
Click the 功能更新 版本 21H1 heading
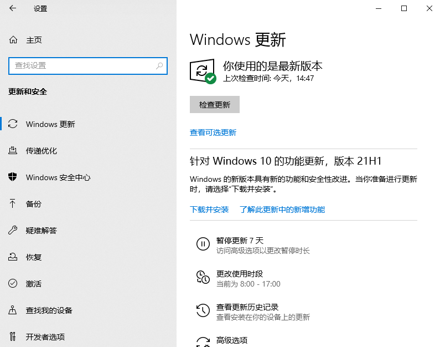click(x=286, y=161)
